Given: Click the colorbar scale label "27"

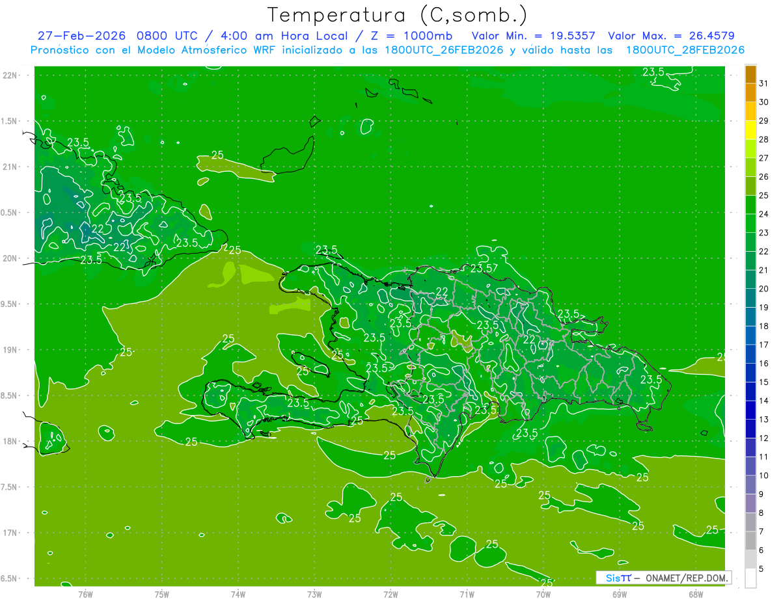Looking at the screenshot, I should 763,158.
